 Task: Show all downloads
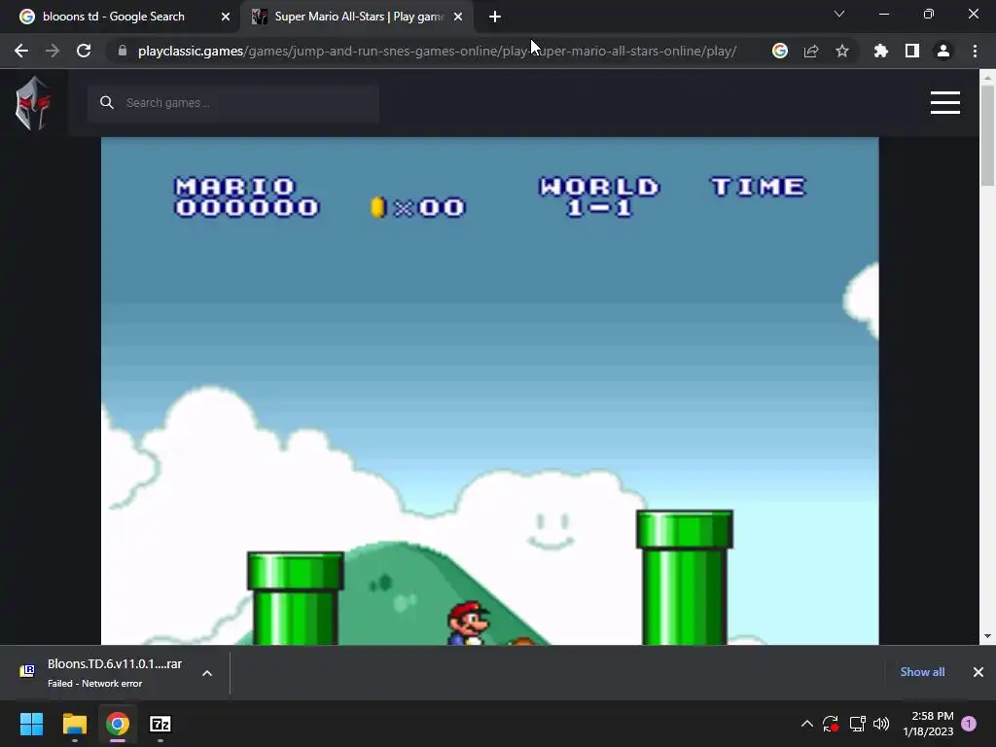pos(922,672)
